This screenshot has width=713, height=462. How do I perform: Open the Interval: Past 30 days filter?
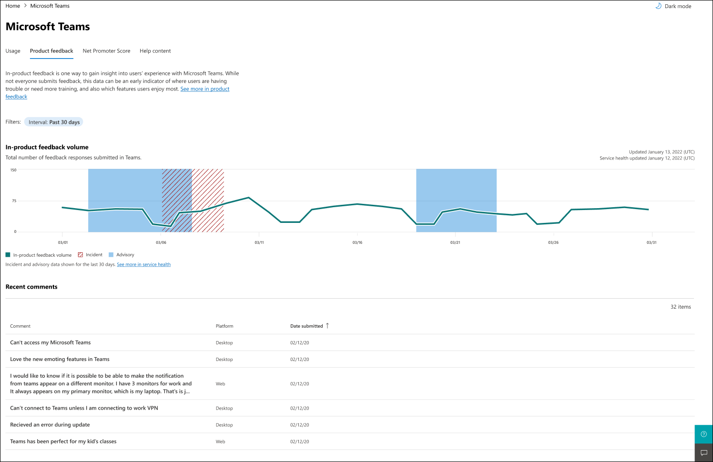[x=54, y=122]
